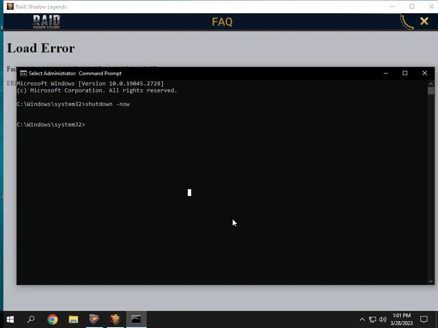The width and height of the screenshot is (438, 328).
Task: Minimize the Command Prompt window
Action: pyautogui.click(x=386, y=73)
